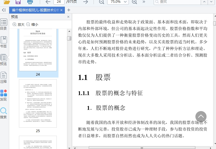The image size is (216, 149).
Task: Open the 目录 table of contents panel
Action: 4,24
